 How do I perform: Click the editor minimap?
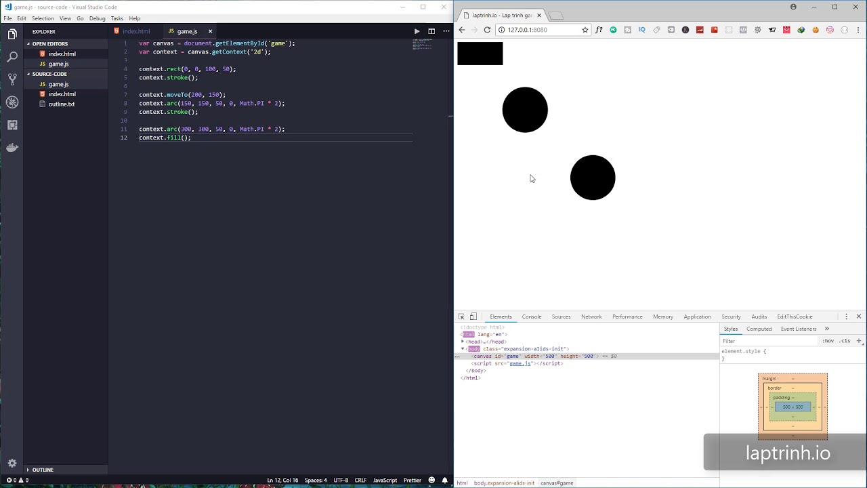pyautogui.click(x=422, y=43)
